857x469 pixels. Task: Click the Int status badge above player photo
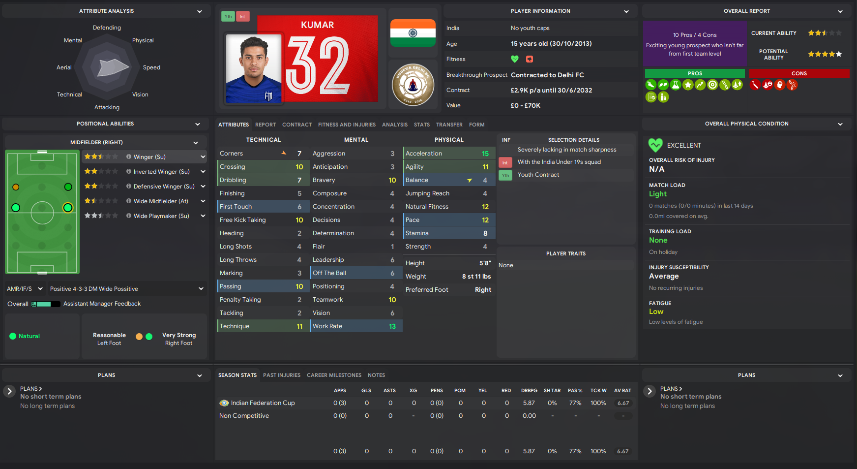coord(242,16)
